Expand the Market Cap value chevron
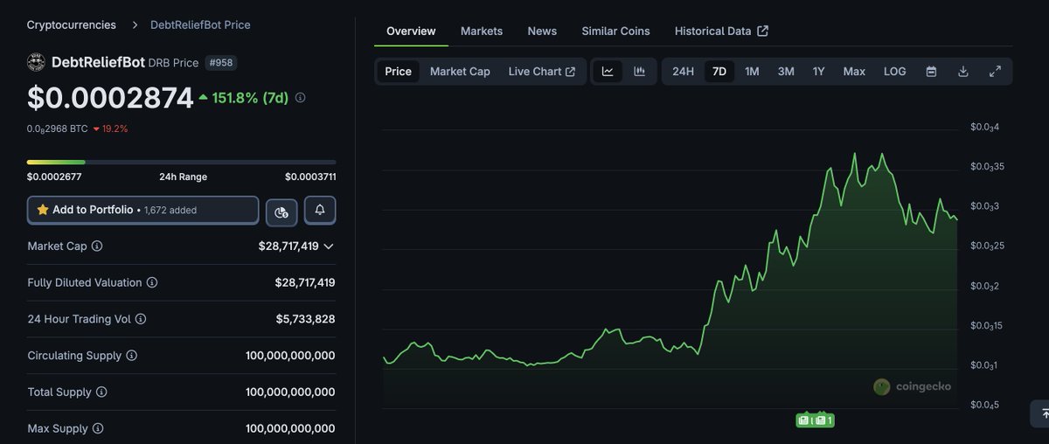The image size is (1049, 444). click(329, 246)
